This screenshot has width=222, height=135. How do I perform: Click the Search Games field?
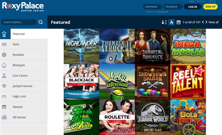coord(19,22)
